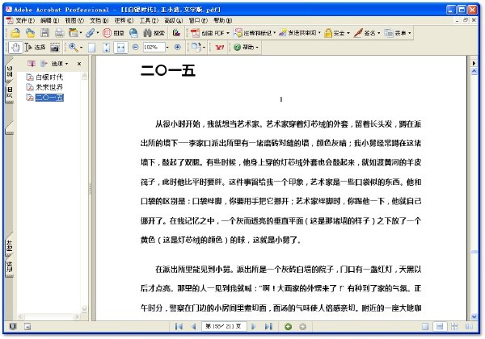Open a file with the folder icon

pos(15,33)
